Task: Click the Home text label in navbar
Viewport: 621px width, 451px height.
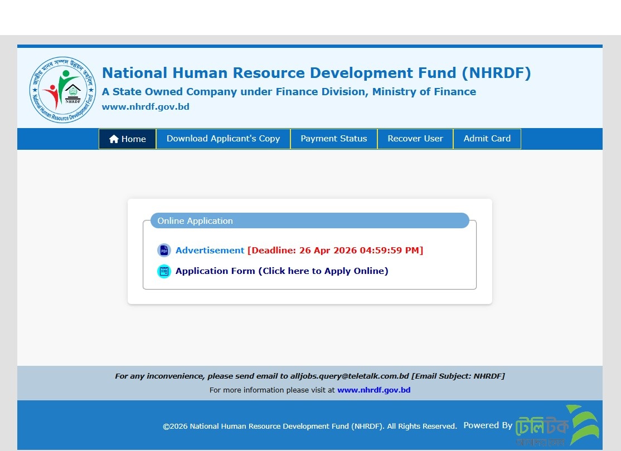Action: (134, 139)
